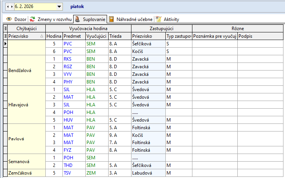Click the column chooser icon beside Priezvisko header

point(5,36)
